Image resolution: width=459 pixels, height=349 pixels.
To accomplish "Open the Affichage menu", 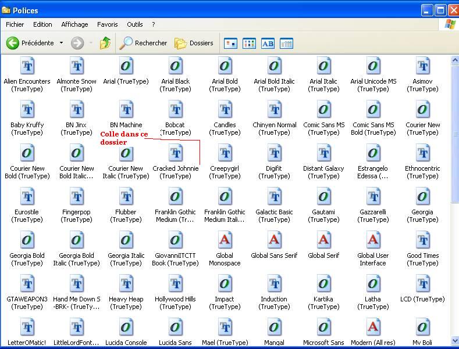I will click(74, 24).
